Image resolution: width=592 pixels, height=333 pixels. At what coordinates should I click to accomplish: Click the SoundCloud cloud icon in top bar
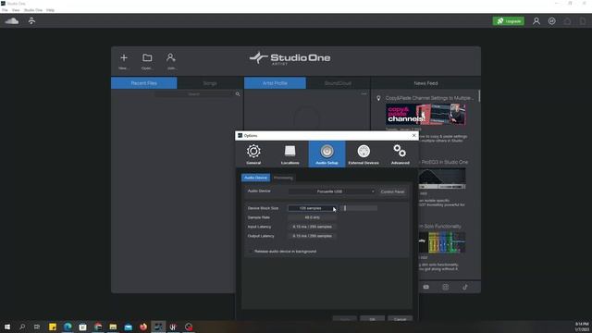[12, 21]
